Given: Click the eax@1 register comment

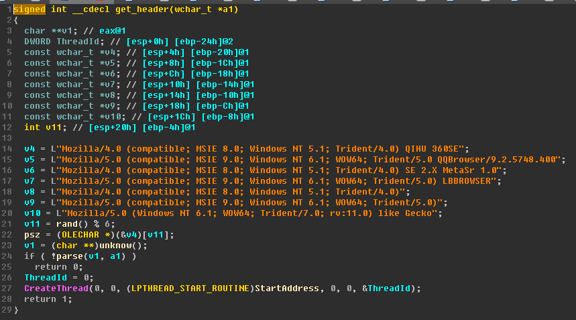Looking at the screenshot, I should tap(113, 31).
